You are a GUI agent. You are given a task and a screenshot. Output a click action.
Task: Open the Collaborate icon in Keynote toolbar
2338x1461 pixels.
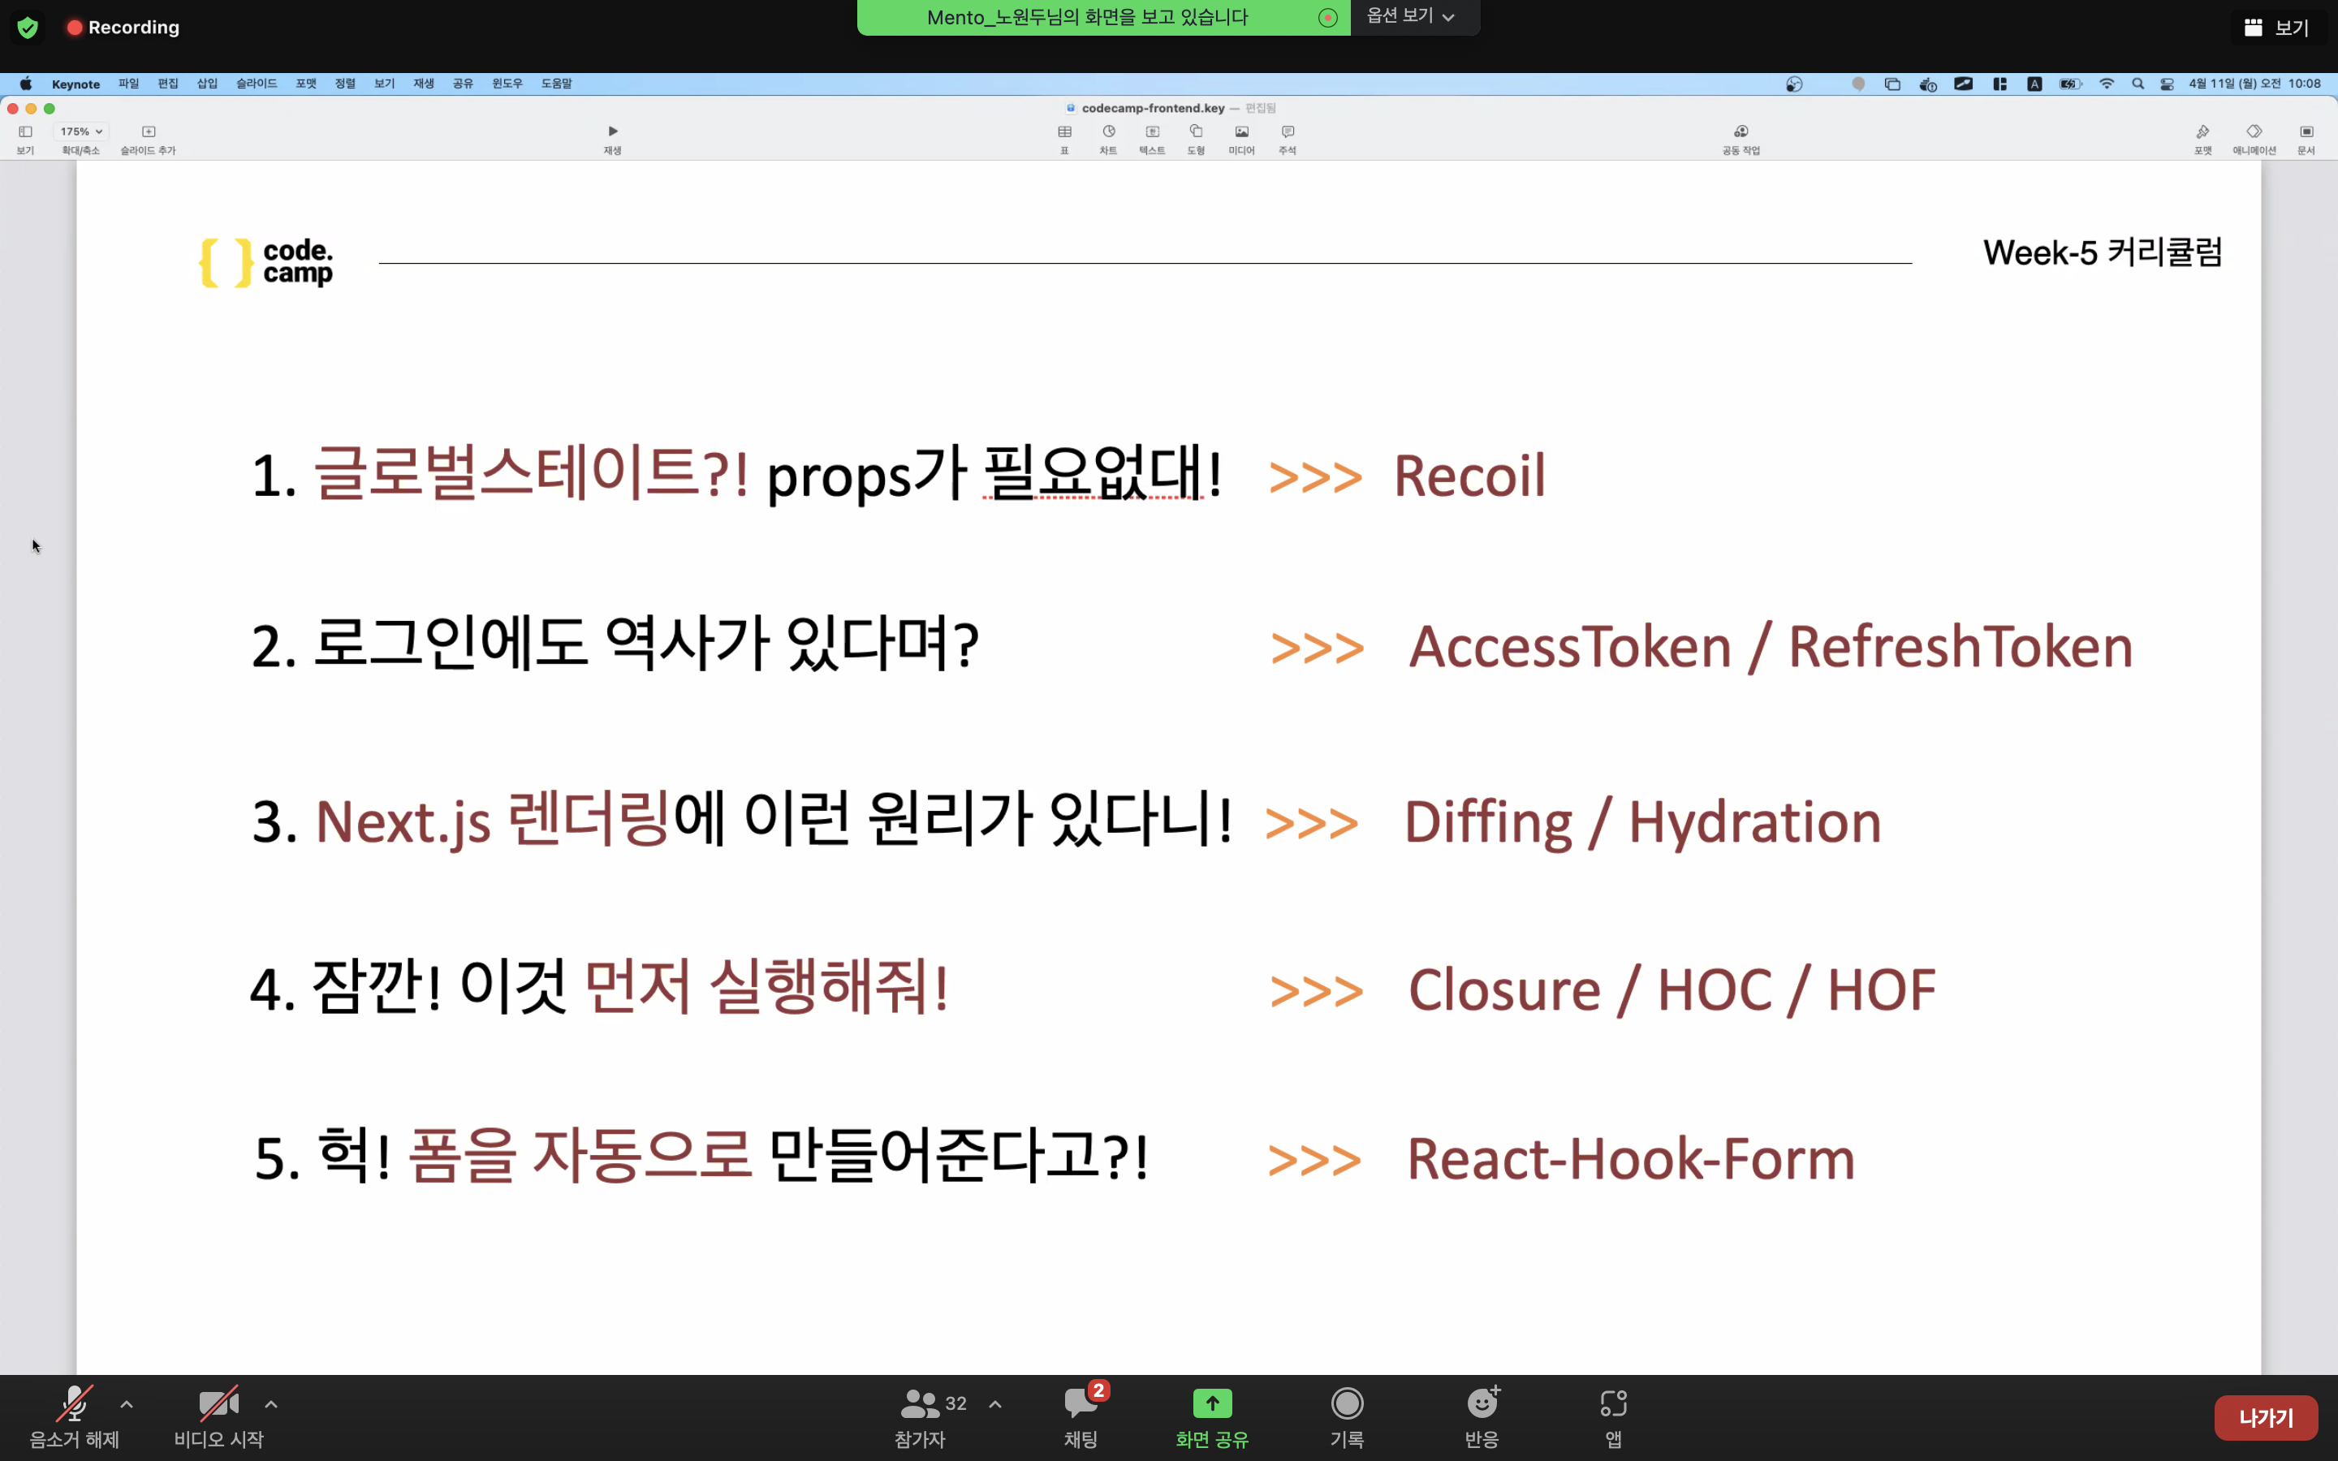point(1740,132)
